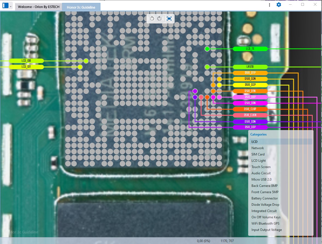
Task: Select the Network category
Action: pyautogui.click(x=257, y=148)
